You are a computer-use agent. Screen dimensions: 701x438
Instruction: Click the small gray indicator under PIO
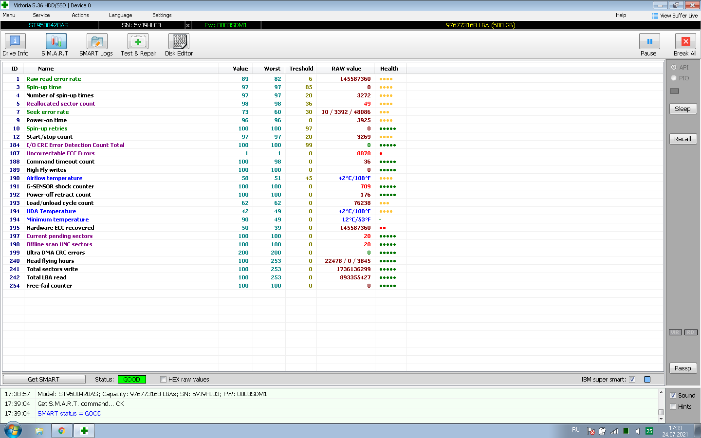tap(674, 91)
